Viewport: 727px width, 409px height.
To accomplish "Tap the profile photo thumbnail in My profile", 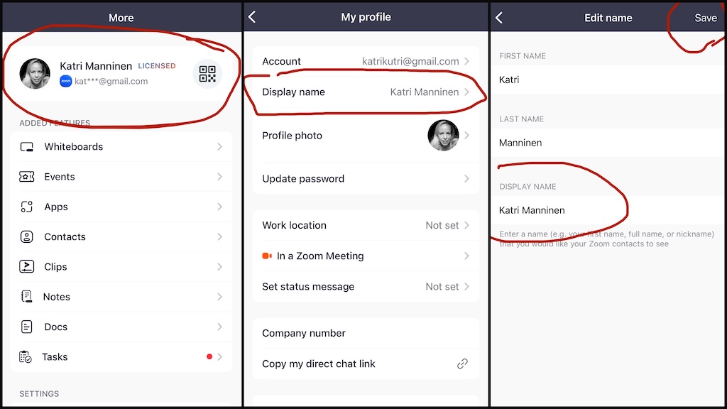I will 443,136.
